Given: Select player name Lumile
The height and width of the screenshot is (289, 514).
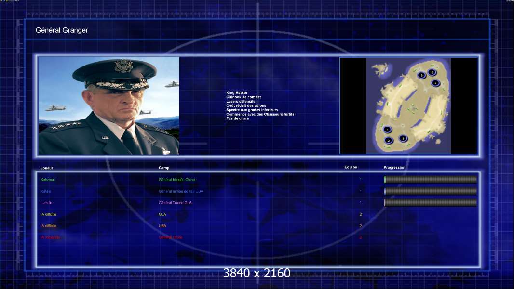Looking at the screenshot, I should (x=46, y=203).
